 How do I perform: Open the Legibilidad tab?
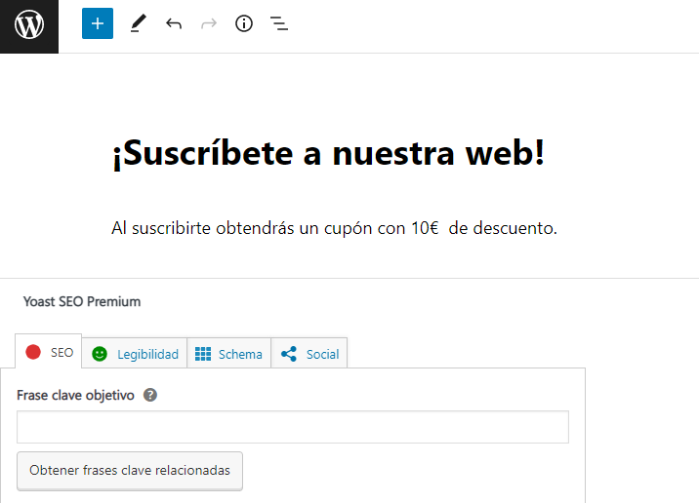[147, 355]
